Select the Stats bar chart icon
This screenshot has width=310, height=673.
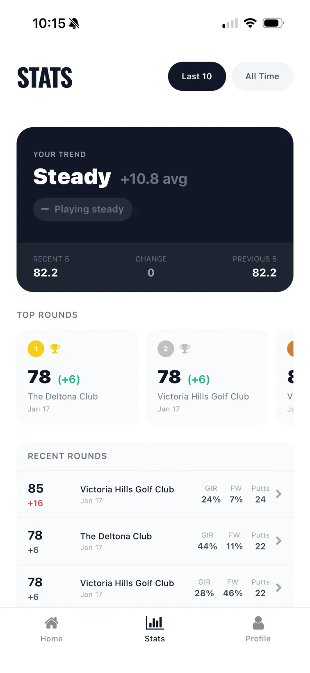tap(155, 622)
